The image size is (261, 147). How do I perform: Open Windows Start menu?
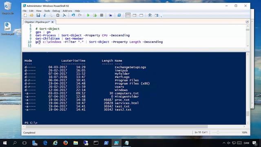coord(4,143)
